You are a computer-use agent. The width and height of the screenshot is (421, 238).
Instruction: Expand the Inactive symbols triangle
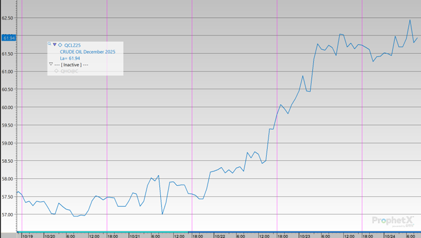(50, 64)
